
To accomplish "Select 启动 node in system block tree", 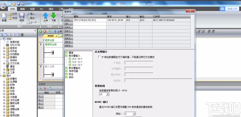I will point(71,77).
